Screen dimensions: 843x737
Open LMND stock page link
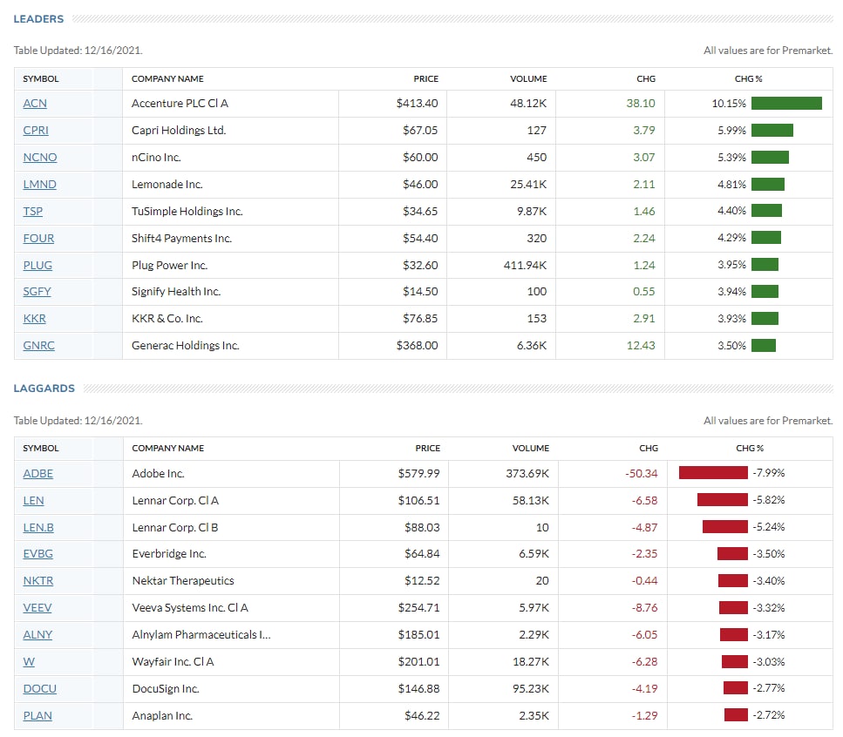click(40, 185)
